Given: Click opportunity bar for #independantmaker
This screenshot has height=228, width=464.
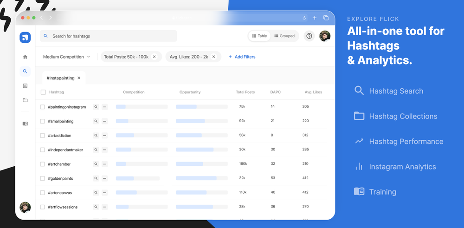Looking at the screenshot, I should (x=202, y=150).
